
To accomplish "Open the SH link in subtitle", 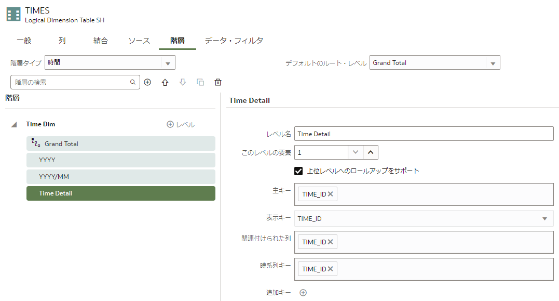I will [x=100, y=20].
